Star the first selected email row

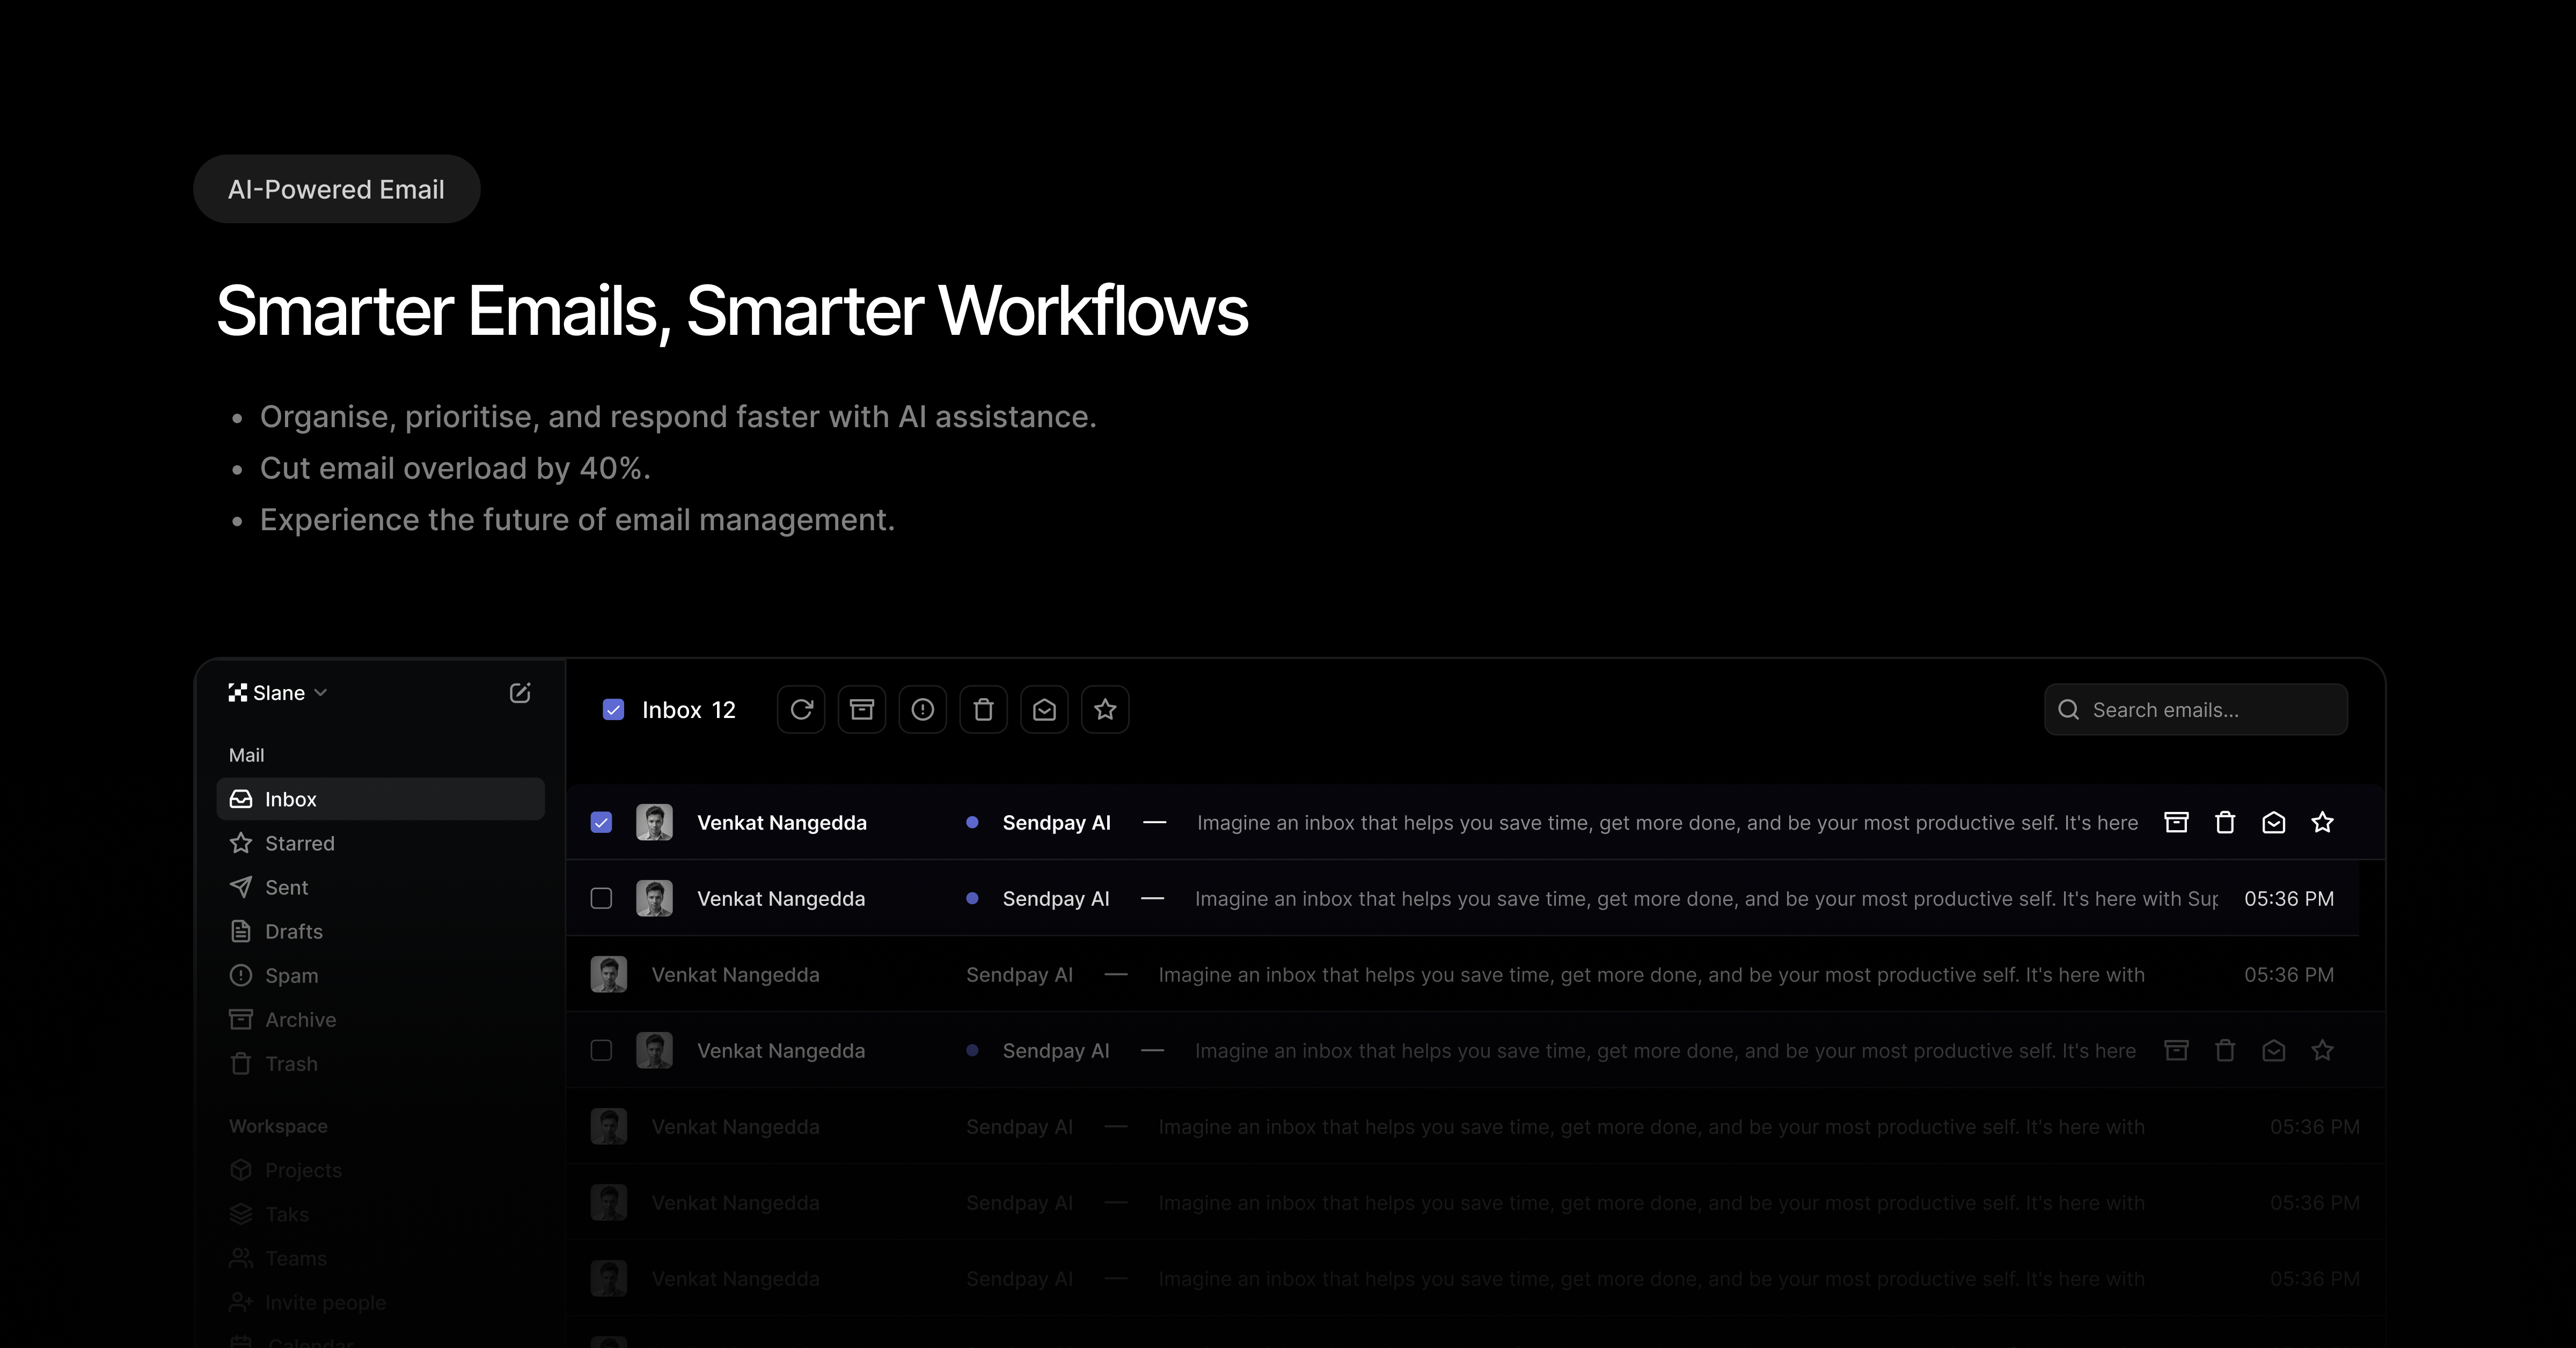coord(2322,823)
